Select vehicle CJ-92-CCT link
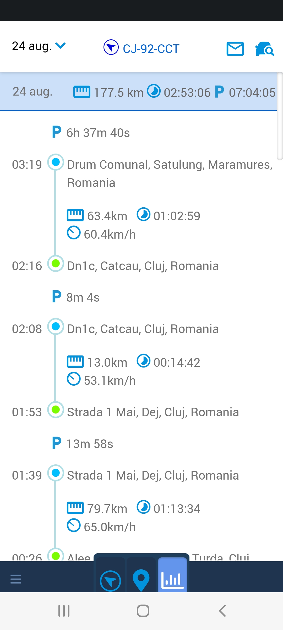283x630 pixels. 151,49
